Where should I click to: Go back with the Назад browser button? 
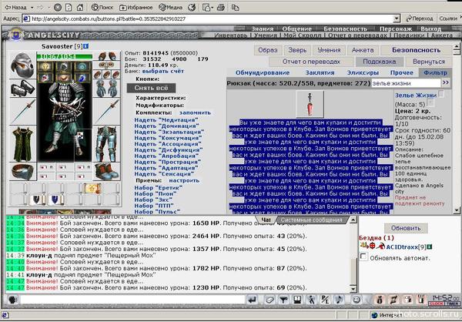pyautogui.click(x=16, y=8)
